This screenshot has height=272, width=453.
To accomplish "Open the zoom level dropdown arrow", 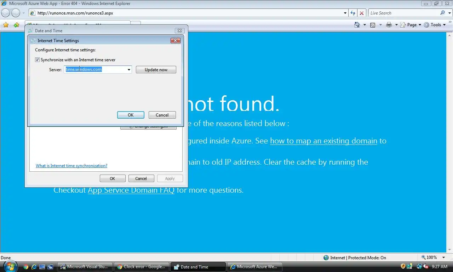I will point(443,257).
